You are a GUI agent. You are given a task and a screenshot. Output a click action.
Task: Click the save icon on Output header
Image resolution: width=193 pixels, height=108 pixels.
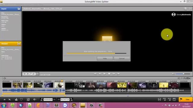pyautogui.click(x=19, y=43)
